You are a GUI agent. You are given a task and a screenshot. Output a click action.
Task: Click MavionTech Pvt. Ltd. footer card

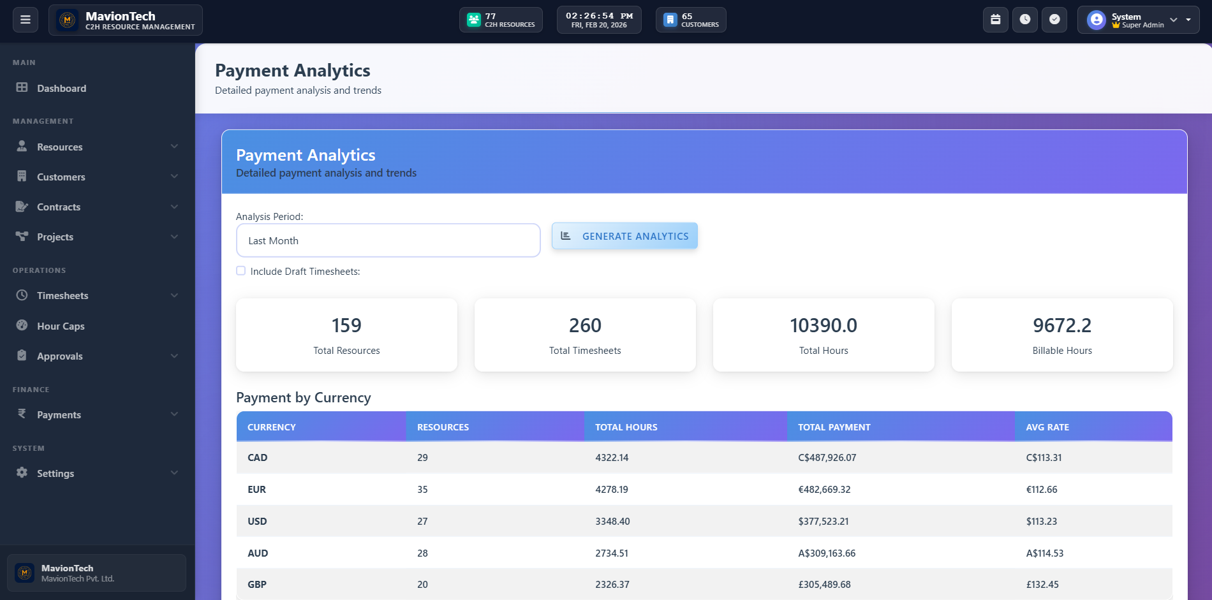tap(96, 573)
